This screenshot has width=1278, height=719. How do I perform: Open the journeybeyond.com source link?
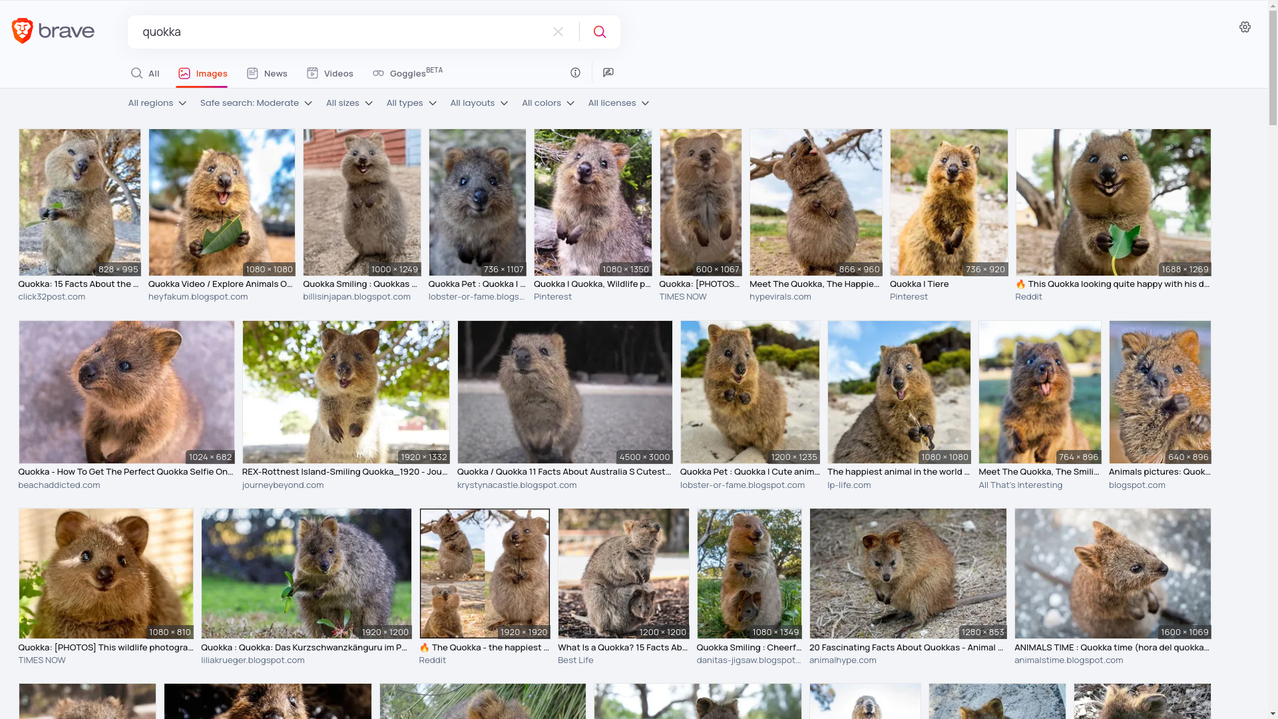(x=283, y=485)
